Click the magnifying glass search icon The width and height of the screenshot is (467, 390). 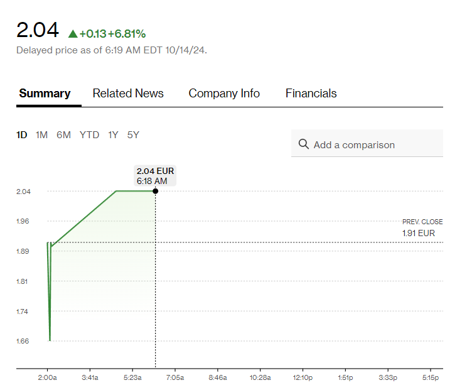pos(304,144)
